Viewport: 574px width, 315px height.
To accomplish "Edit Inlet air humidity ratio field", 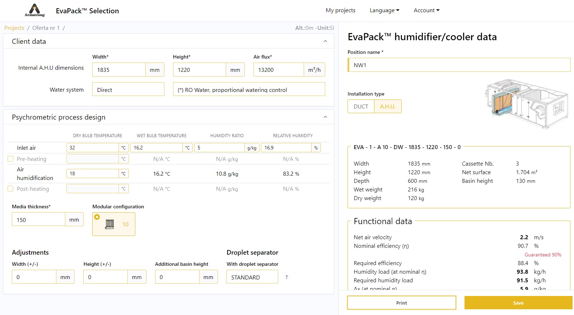I will click(x=219, y=148).
